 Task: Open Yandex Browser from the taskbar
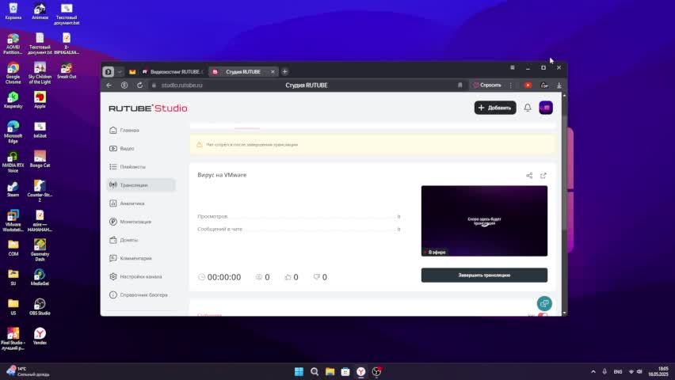coord(360,371)
